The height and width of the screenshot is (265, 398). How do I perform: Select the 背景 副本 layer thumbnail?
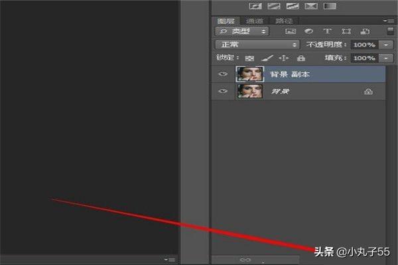250,74
